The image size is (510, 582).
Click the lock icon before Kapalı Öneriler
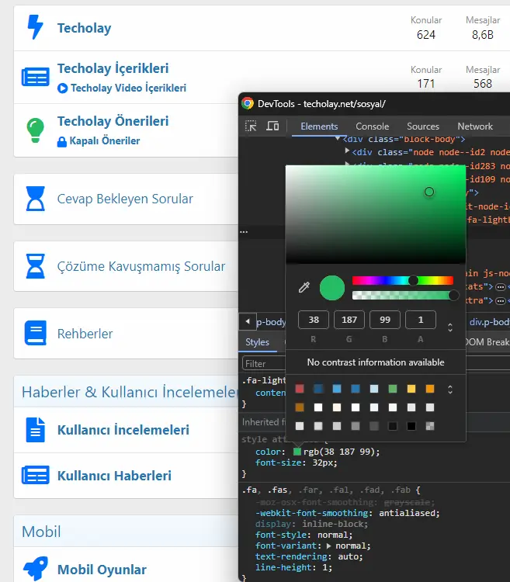(x=62, y=141)
